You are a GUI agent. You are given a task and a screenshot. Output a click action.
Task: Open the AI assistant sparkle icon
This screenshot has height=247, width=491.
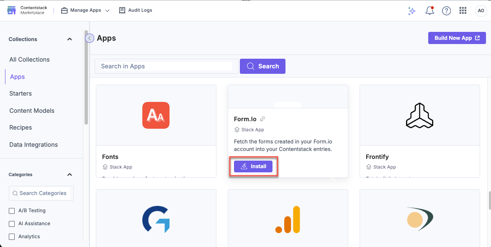(411, 10)
